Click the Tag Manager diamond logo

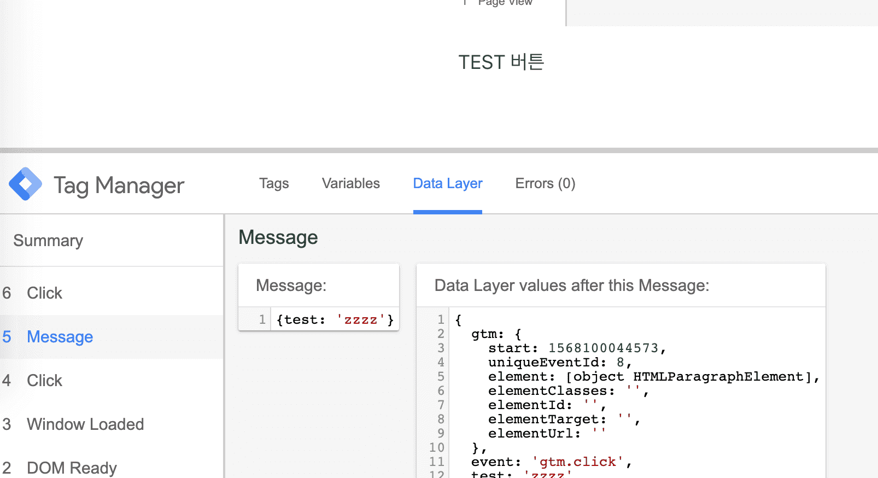pyautogui.click(x=25, y=184)
